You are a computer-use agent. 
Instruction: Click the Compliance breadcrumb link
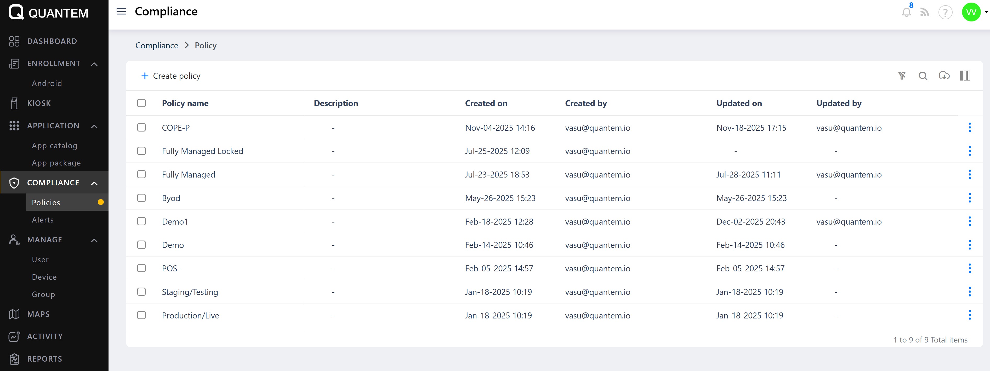pos(156,45)
